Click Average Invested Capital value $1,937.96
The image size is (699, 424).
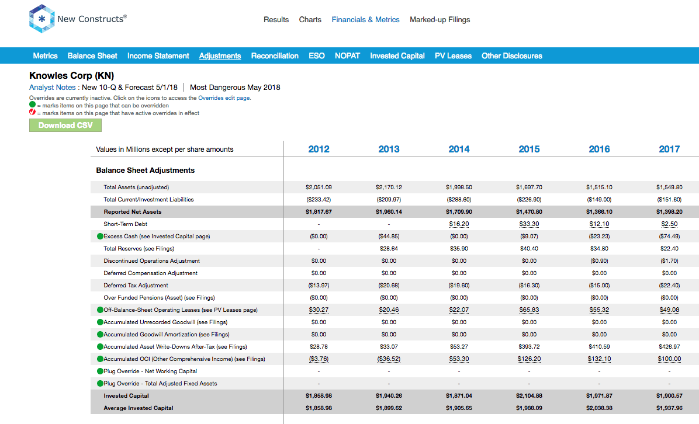coord(669,408)
